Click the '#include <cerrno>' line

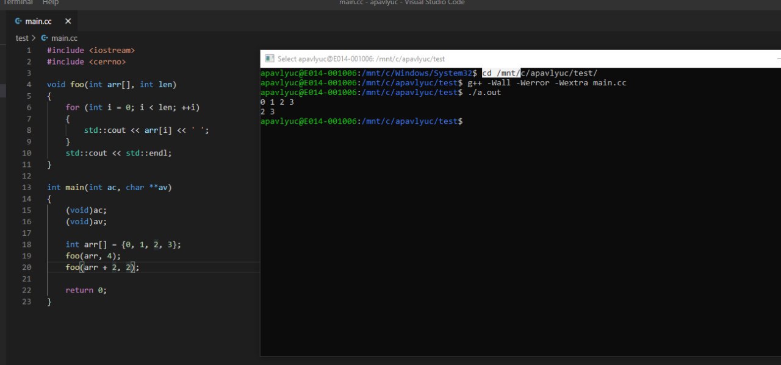tap(86, 62)
